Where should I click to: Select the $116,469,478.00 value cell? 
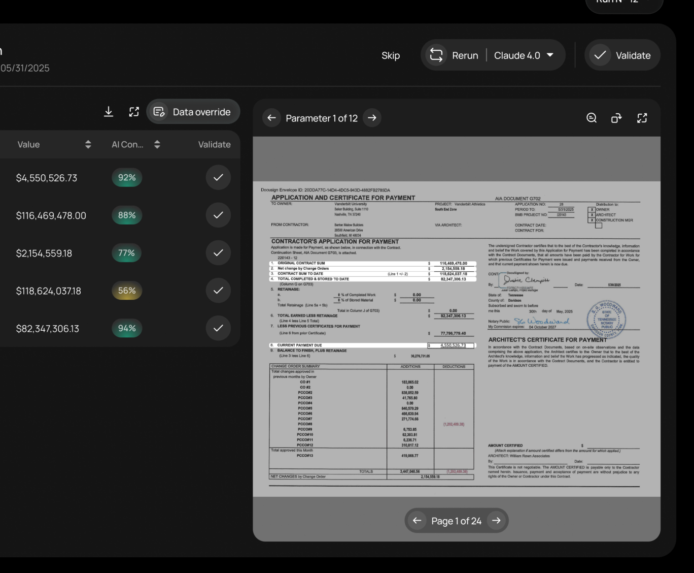click(51, 215)
